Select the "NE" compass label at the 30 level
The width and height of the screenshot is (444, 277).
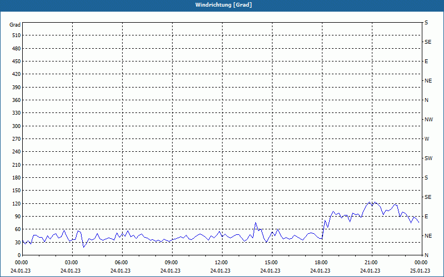[x=428, y=236]
